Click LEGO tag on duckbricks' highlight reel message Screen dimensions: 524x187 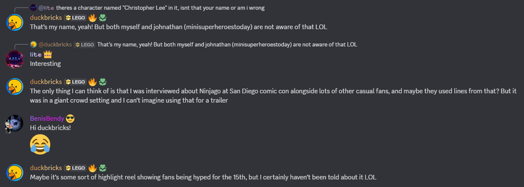pyautogui.click(x=75, y=168)
